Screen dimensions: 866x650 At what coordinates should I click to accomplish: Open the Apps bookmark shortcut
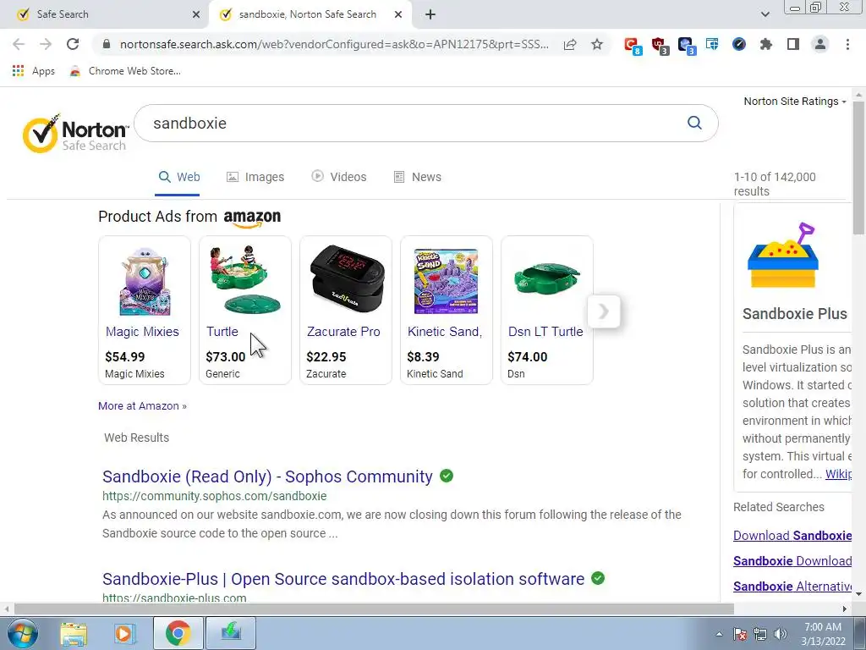tap(34, 71)
